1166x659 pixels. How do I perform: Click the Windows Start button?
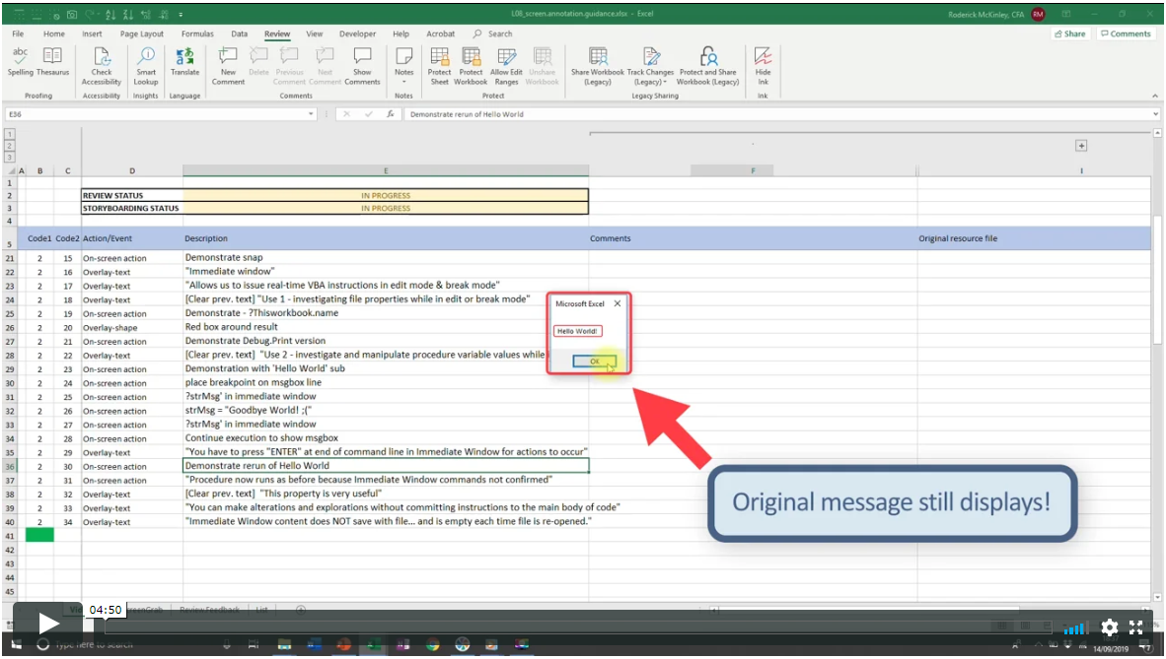pyautogui.click(x=16, y=645)
